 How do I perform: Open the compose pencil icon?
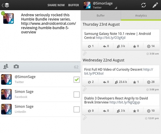[155, 5]
